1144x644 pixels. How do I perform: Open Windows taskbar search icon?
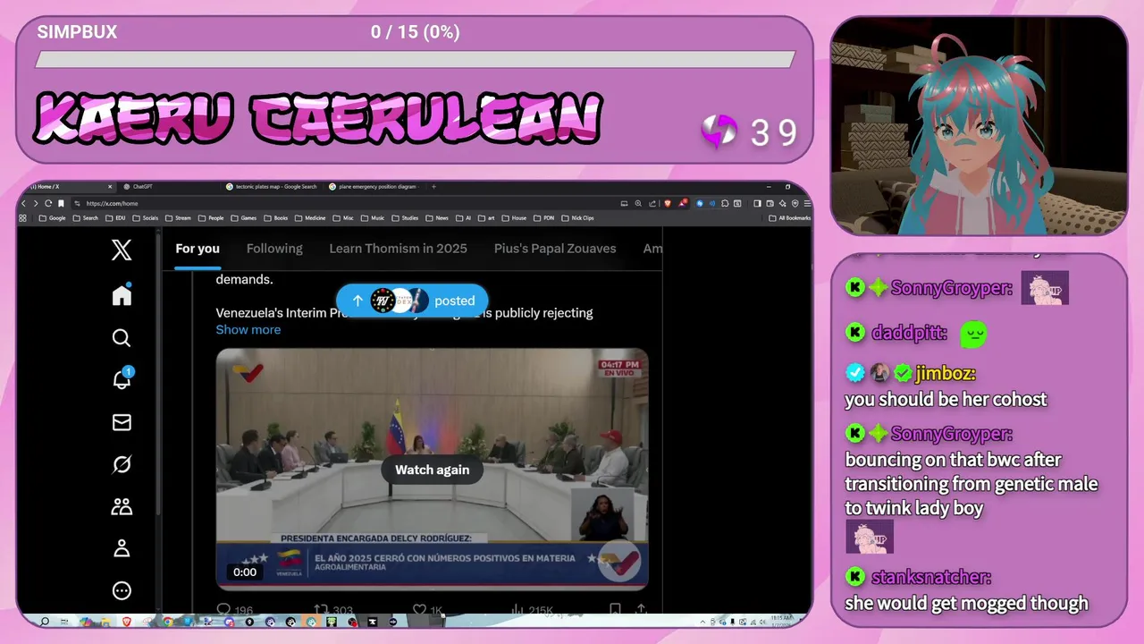click(x=45, y=621)
